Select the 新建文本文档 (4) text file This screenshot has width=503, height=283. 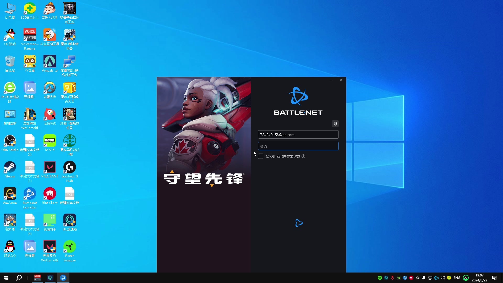(x=30, y=225)
